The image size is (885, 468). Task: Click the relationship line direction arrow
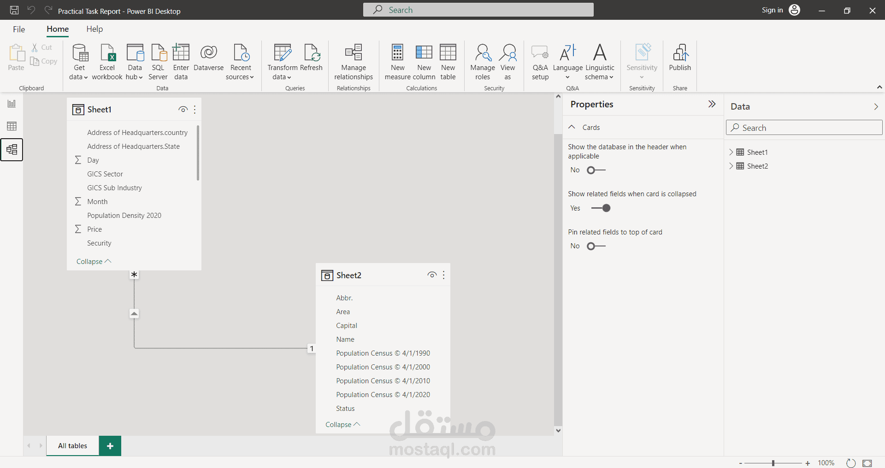[x=134, y=314]
